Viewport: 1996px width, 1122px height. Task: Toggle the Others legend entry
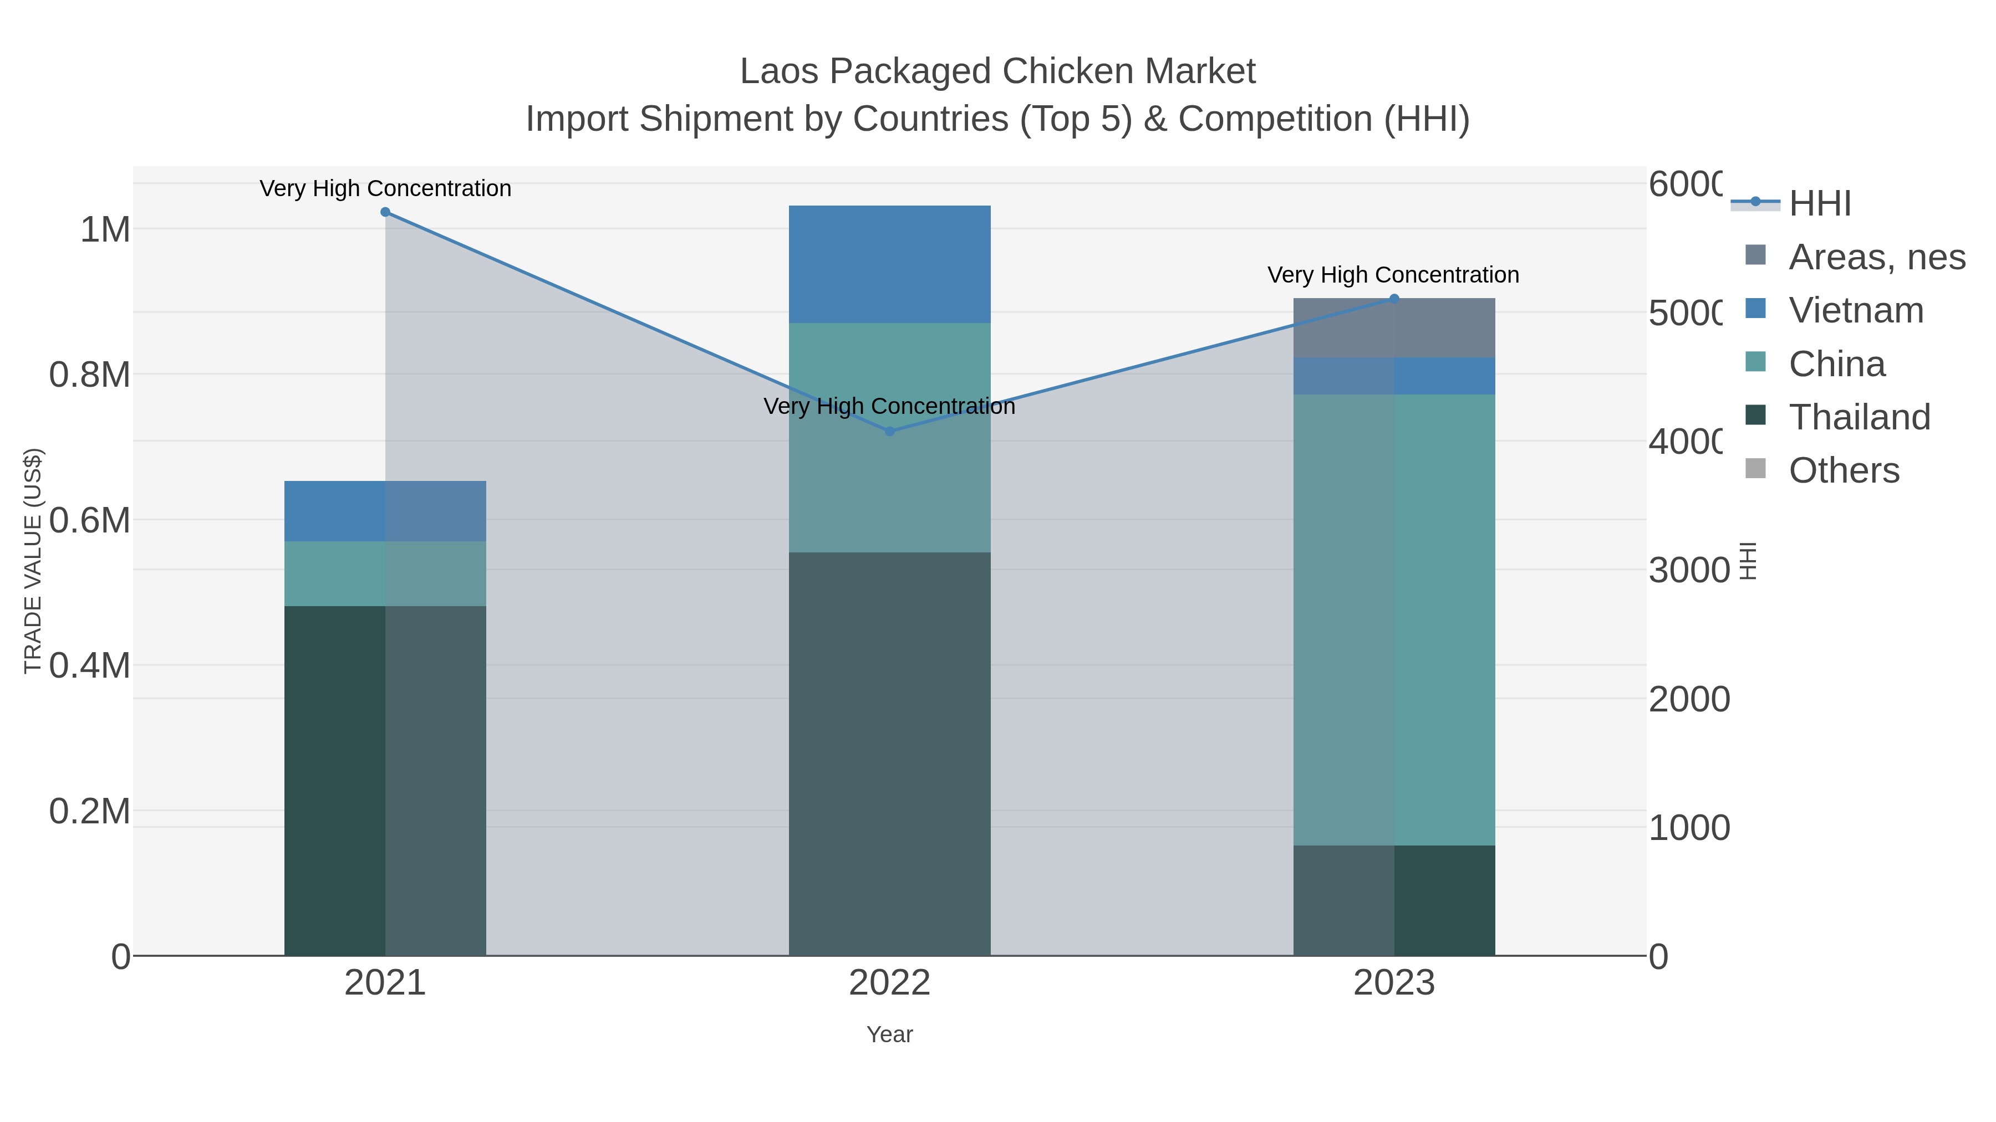click(x=1822, y=471)
